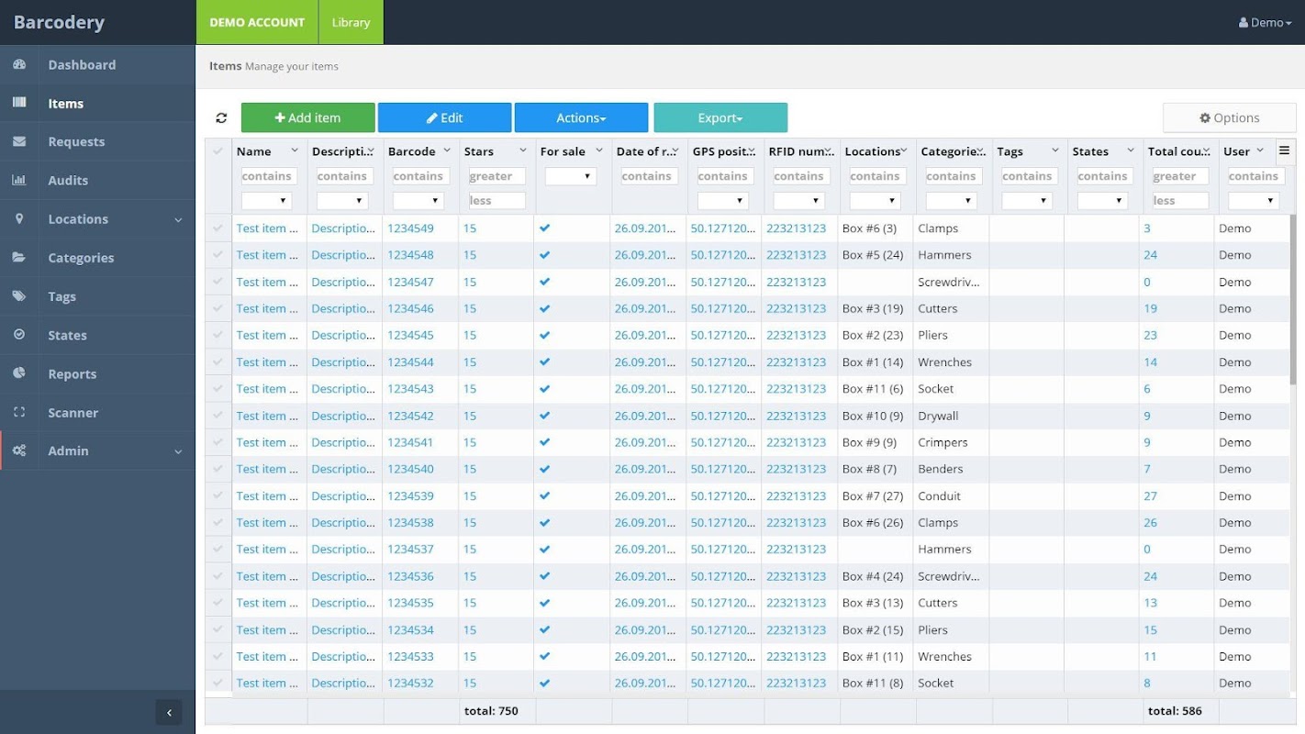Open the Actions dropdown button
Image resolution: width=1305 pixels, height=734 pixels.
(x=581, y=117)
